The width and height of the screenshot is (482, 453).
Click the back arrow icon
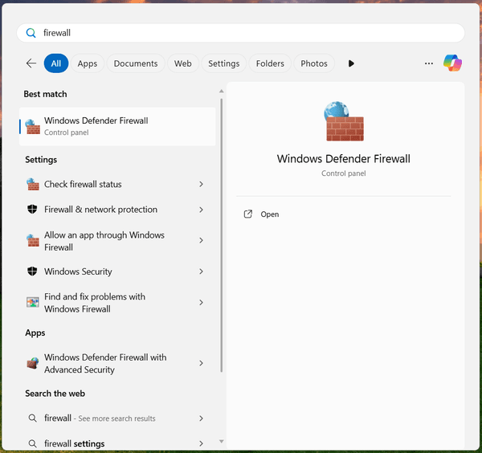(x=31, y=63)
